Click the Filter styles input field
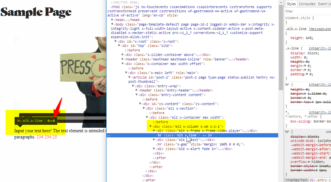The height and width of the screenshot is (182, 331). point(308,11)
